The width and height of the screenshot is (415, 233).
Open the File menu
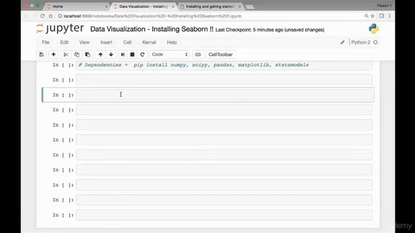pos(45,42)
